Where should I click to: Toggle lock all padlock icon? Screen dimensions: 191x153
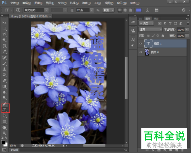point(163,36)
